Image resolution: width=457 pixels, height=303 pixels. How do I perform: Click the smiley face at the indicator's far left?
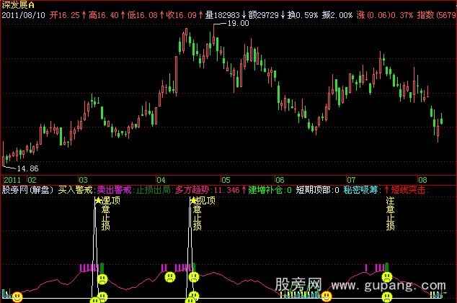pyautogui.click(x=17, y=297)
